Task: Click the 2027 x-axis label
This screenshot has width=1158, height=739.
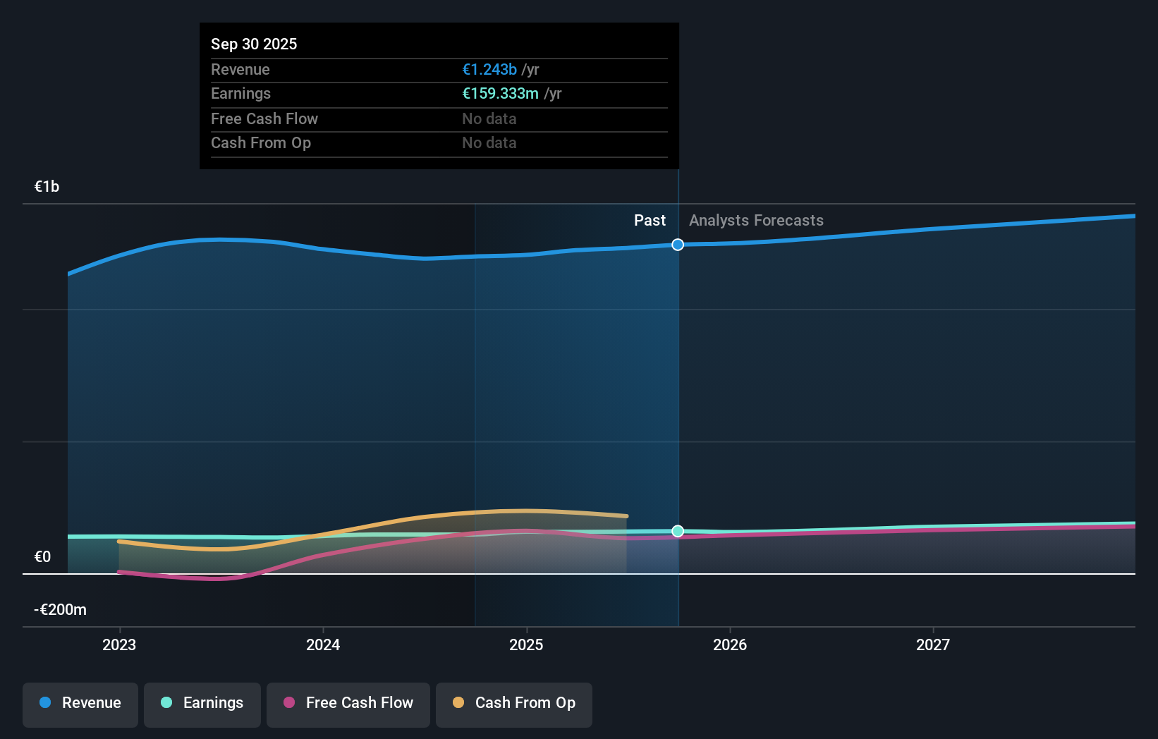Action: point(933,645)
